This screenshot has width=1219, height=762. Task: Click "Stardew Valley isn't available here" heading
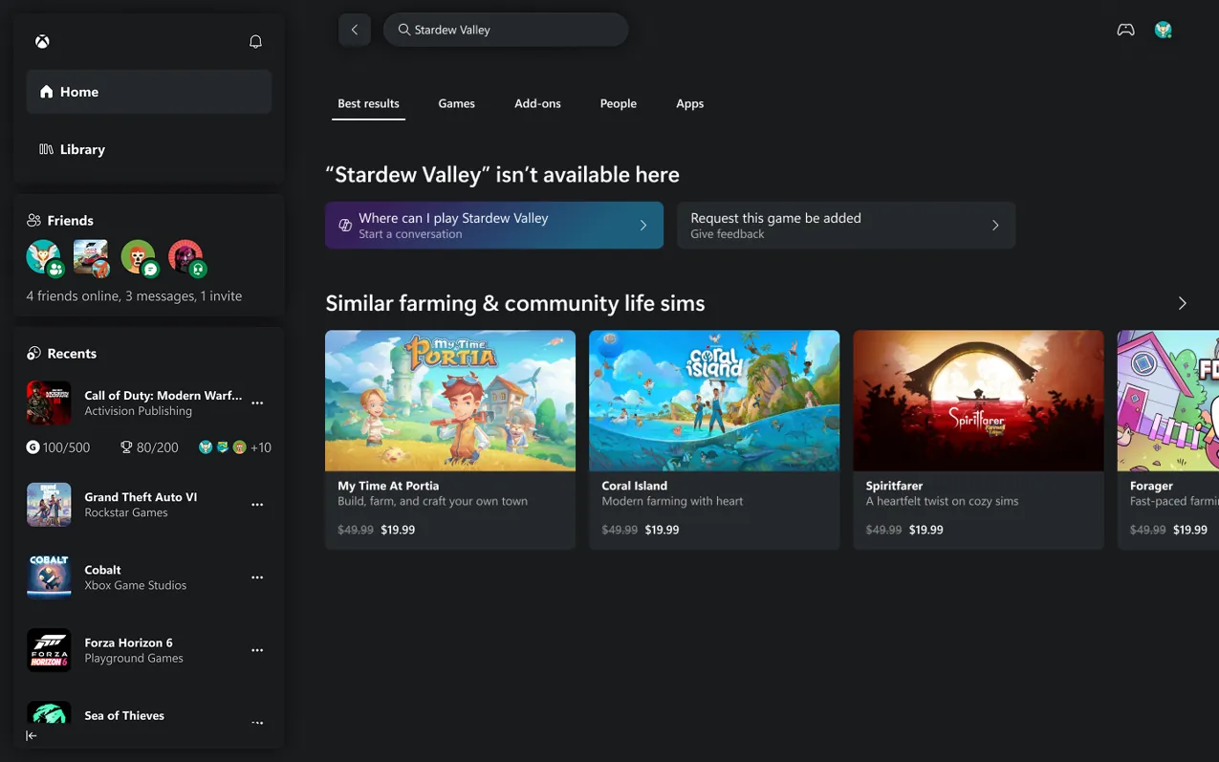tap(502, 175)
